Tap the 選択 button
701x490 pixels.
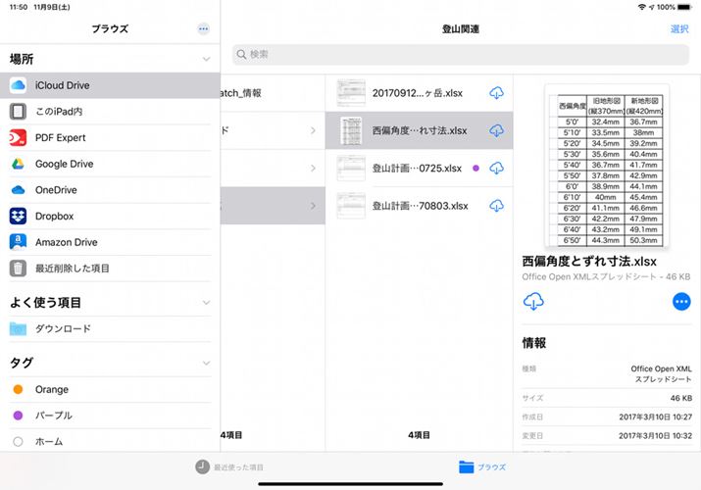pyautogui.click(x=678, y=29)
